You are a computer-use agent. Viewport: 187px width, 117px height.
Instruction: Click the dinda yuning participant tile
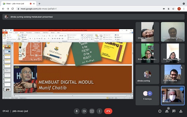[147, 74]
